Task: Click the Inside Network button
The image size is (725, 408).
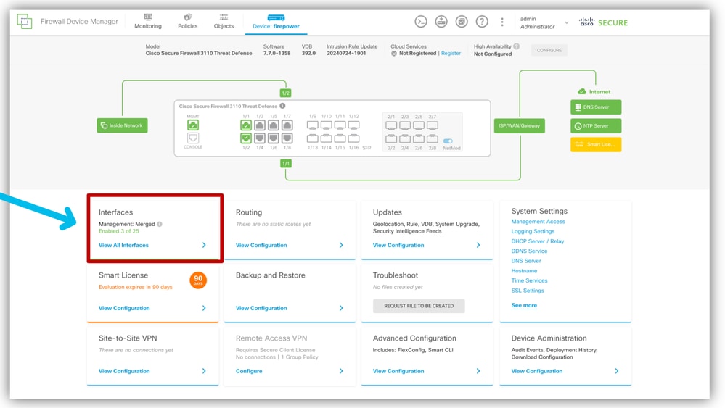Action: 122,125
